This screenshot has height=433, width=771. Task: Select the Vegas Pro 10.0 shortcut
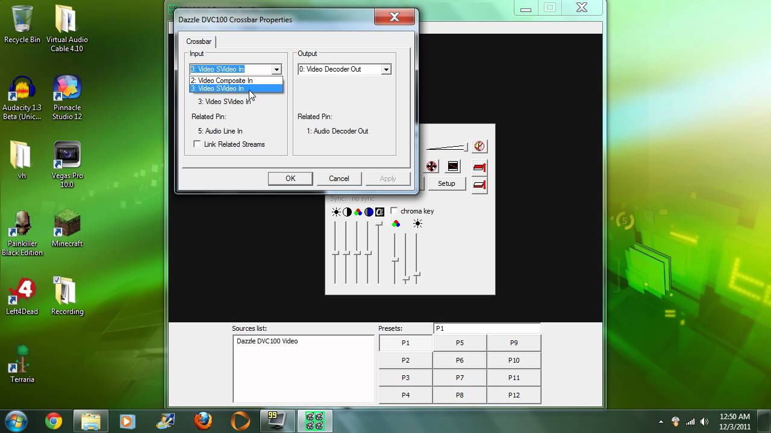67,165
